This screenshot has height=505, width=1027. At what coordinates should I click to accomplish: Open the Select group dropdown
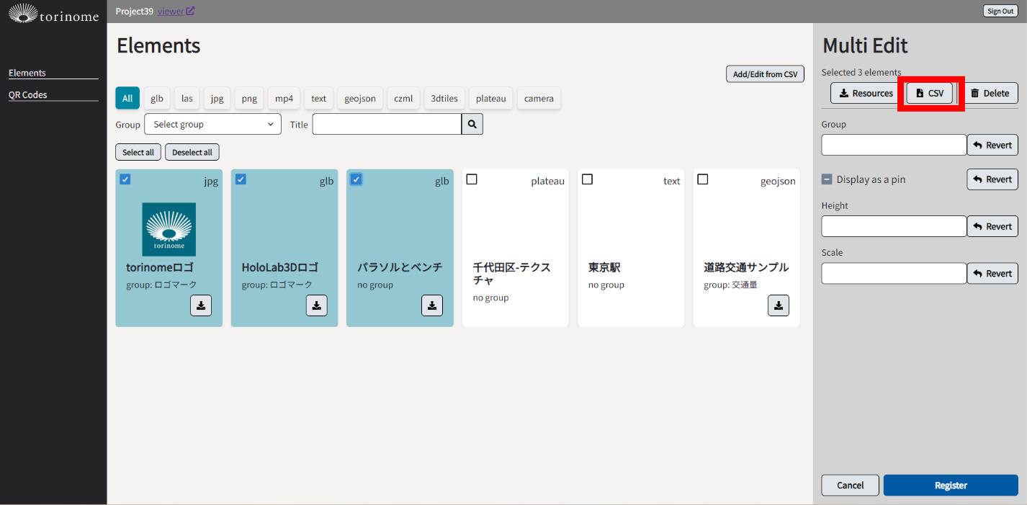[x=212, y=125]
